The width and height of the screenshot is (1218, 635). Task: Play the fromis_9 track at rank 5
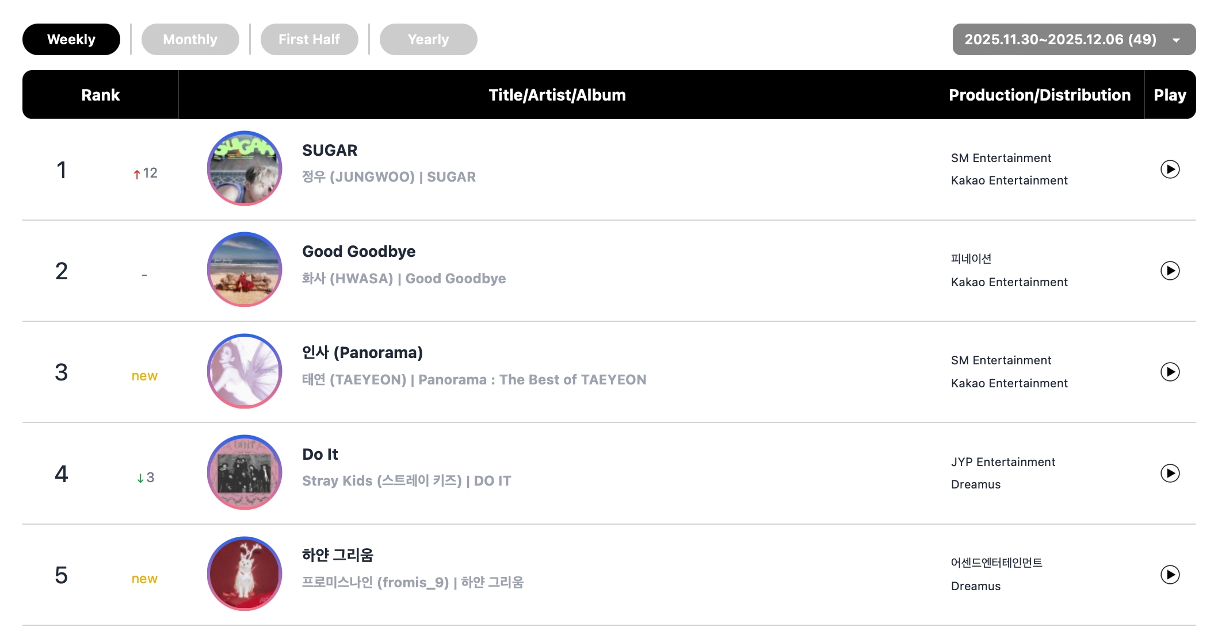[1170, 575]
